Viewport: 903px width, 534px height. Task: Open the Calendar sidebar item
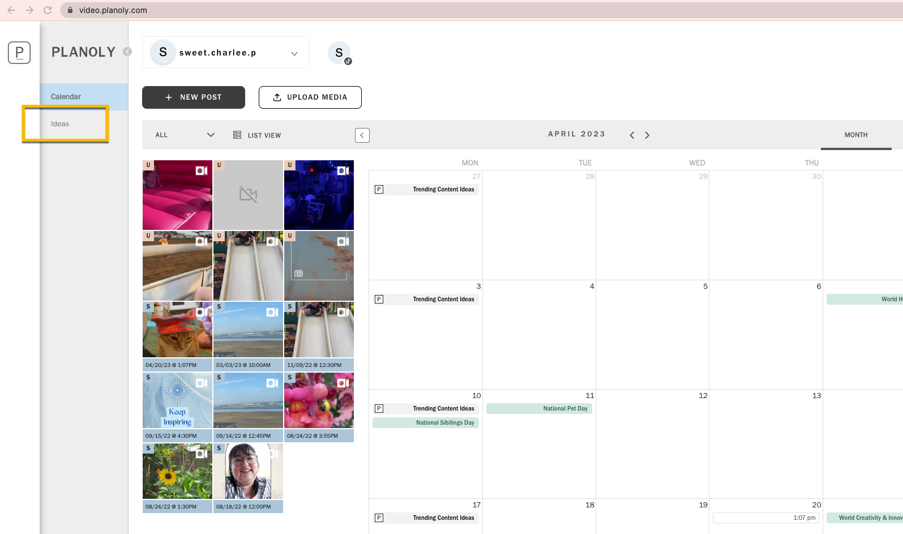pos(84,97)
